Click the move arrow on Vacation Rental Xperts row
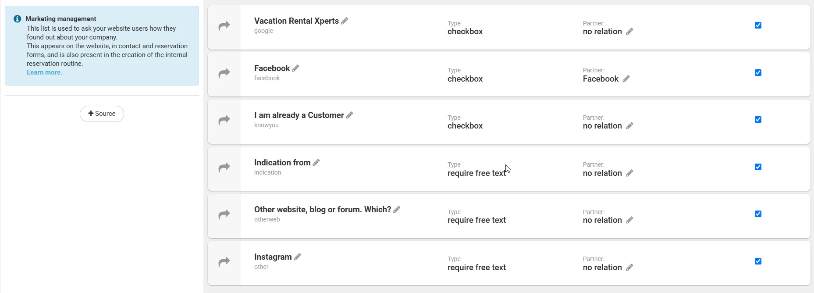This screenshot has height=293, width=814. pyautogui.click(x=224, y=26)
